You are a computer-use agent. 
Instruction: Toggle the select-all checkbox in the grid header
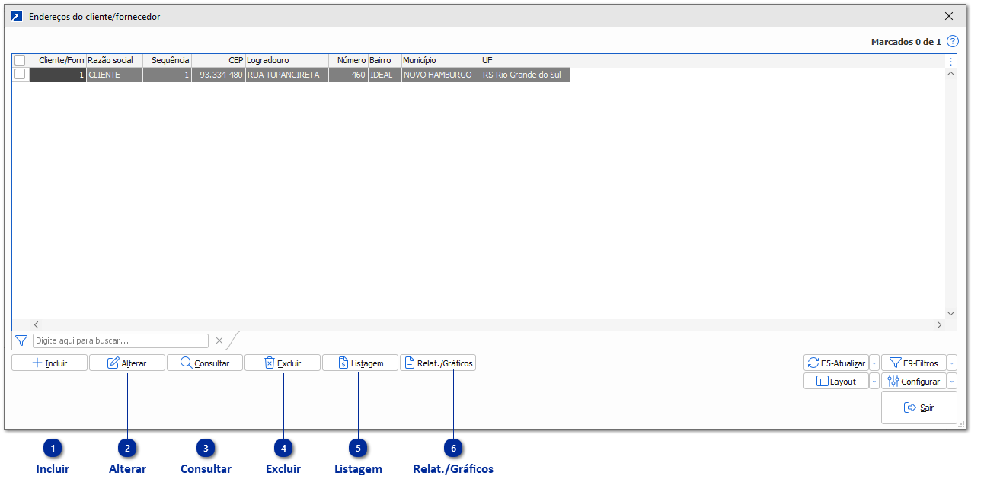[x=20, y=60]
